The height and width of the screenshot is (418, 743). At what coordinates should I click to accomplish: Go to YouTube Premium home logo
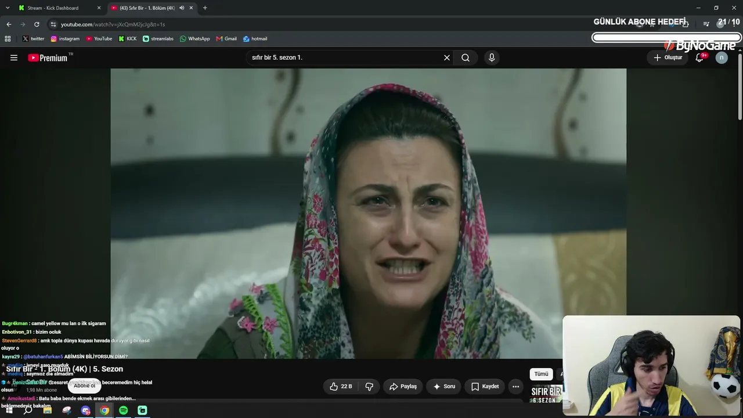tap(48, 57)
